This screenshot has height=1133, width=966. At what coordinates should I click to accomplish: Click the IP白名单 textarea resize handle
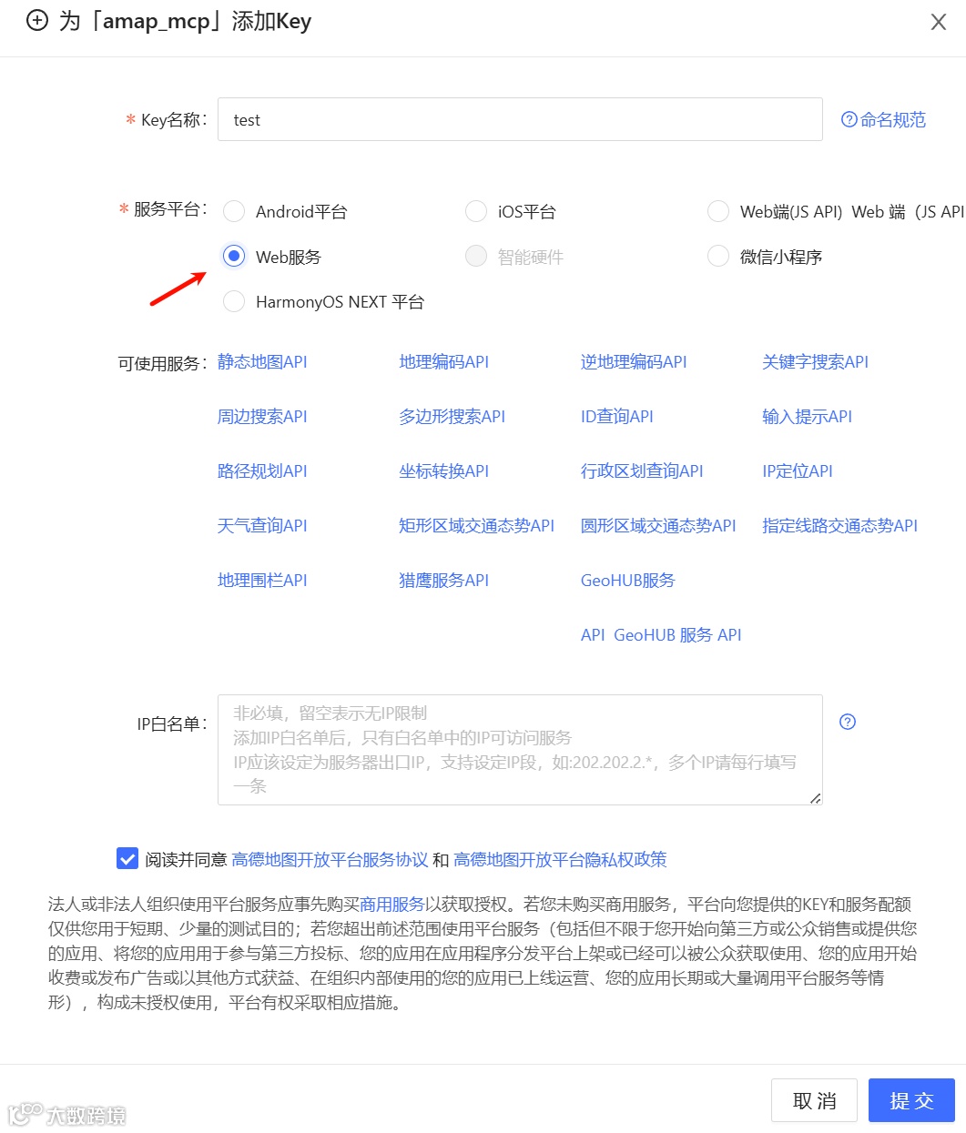815,798
